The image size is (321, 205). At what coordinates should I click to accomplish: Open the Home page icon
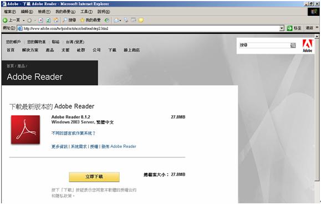click(56, 20)
